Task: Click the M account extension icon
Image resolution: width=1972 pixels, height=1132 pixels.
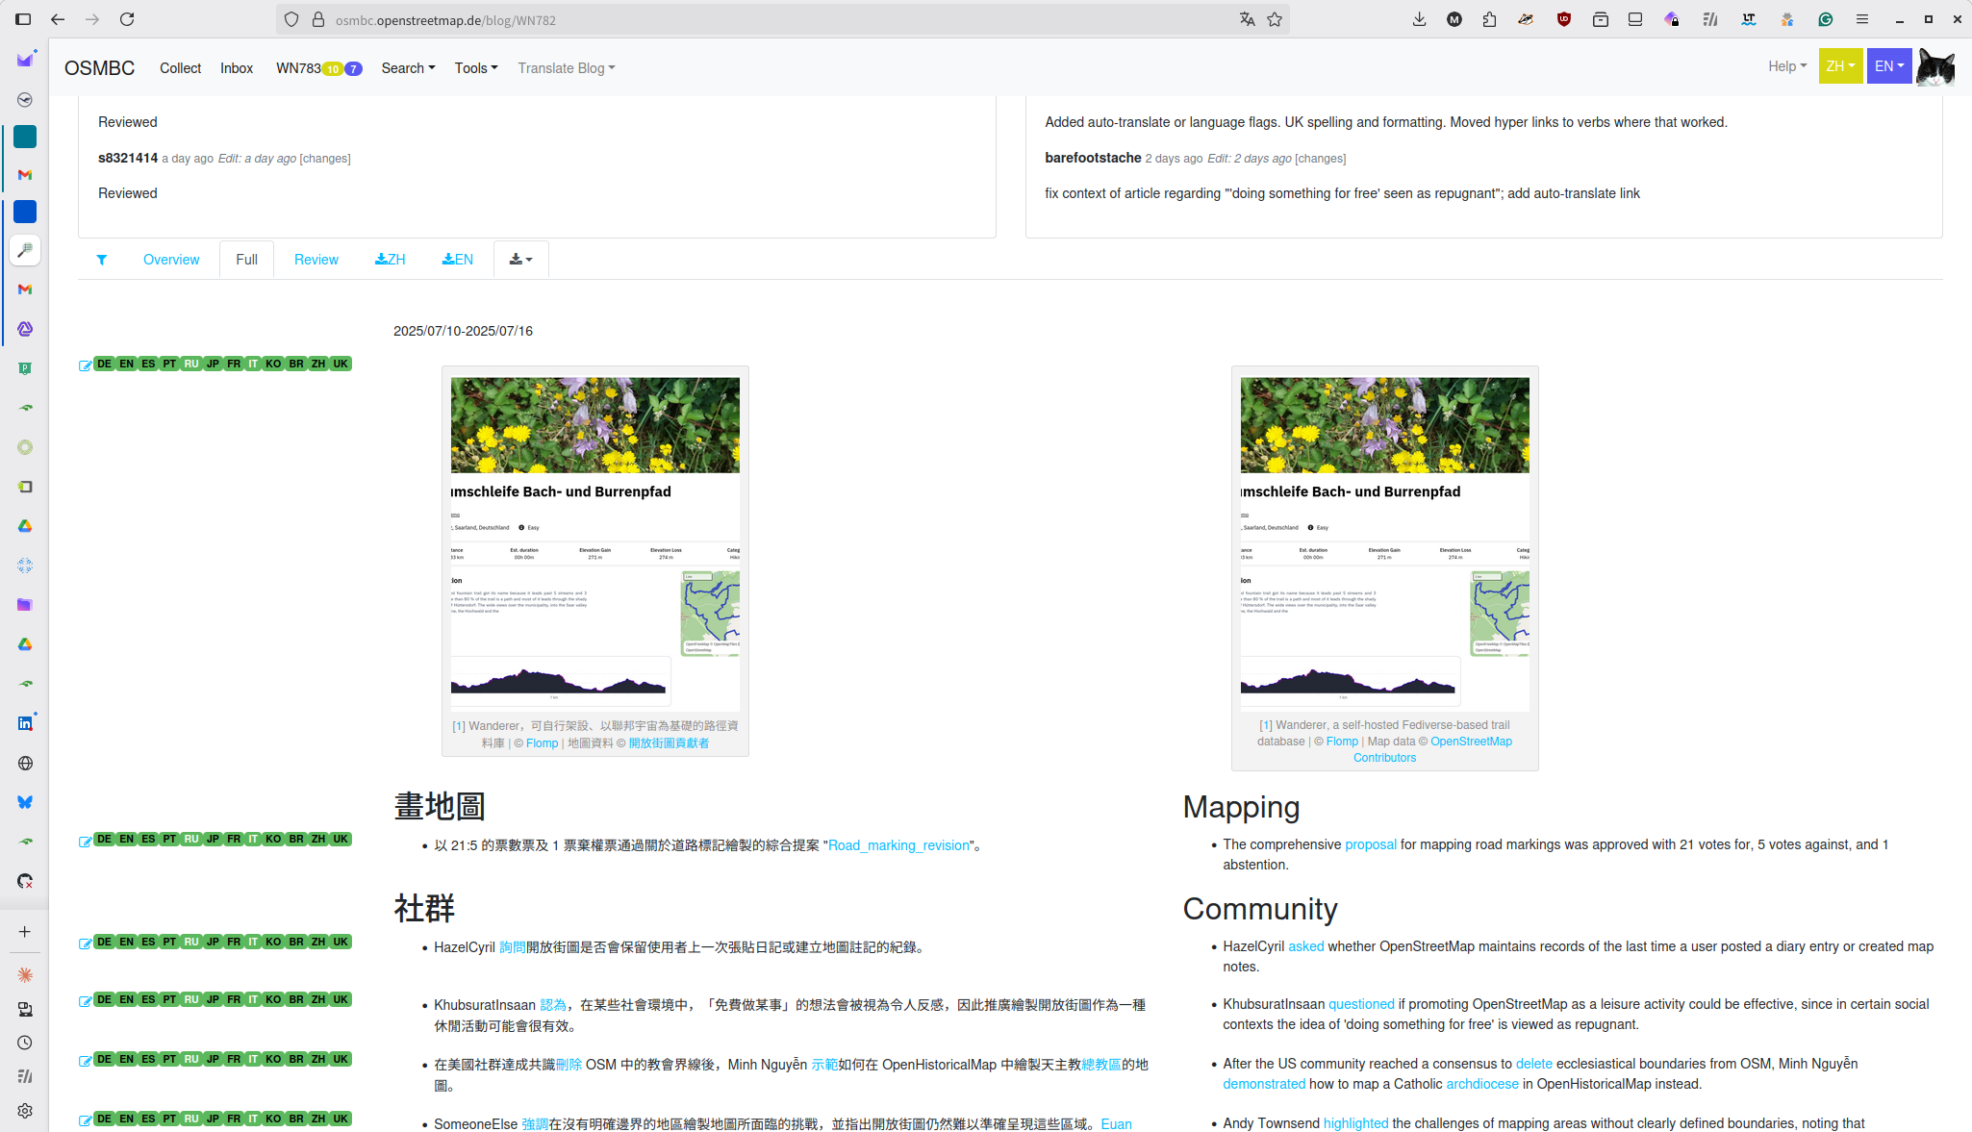Action: pos(1454,19)
